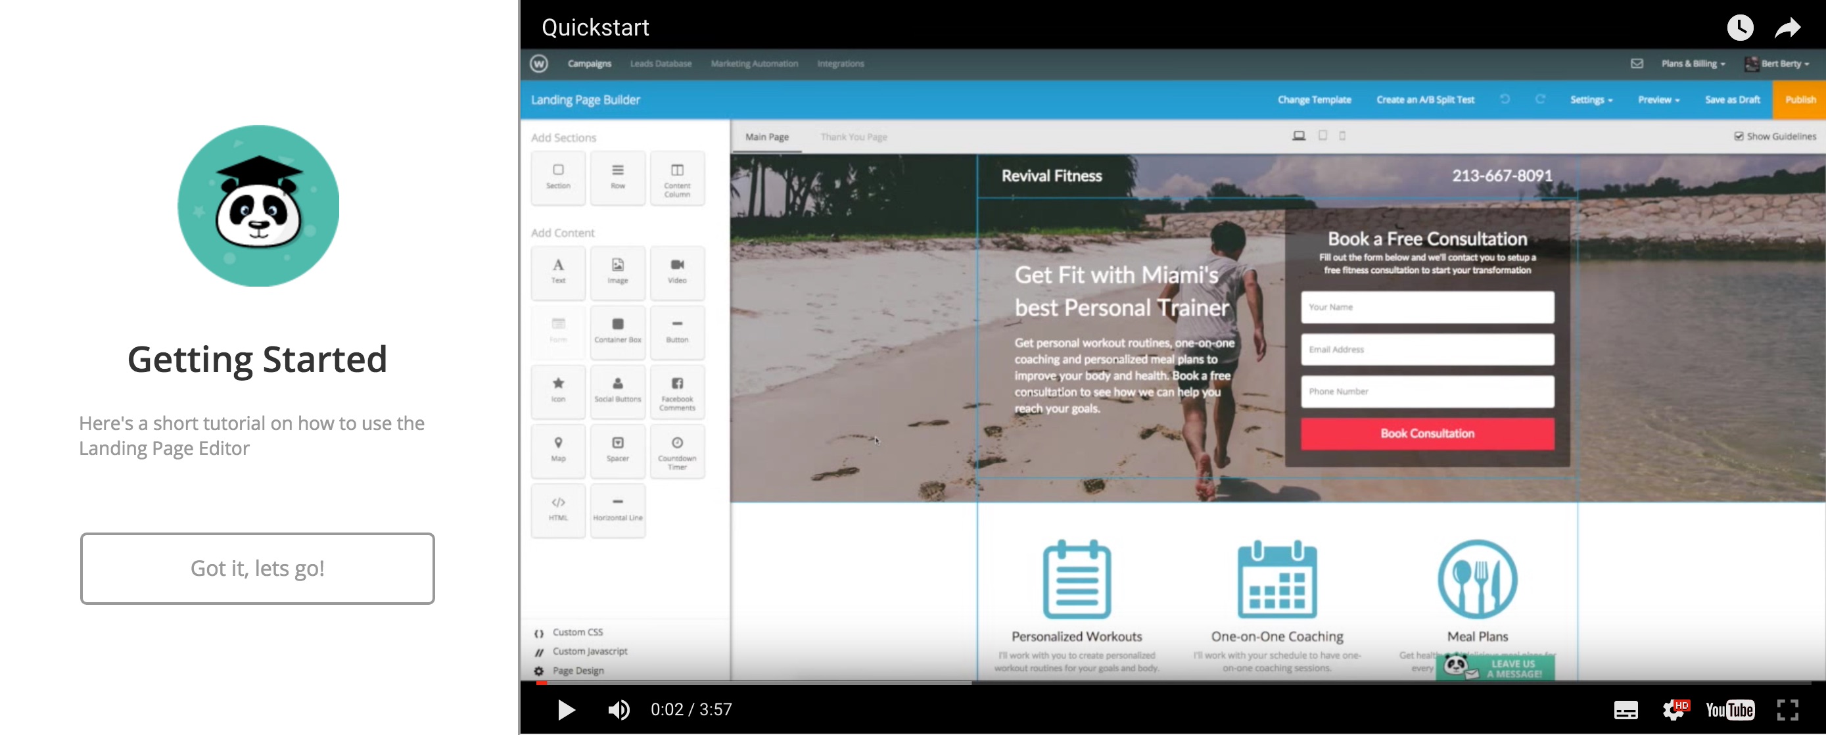Click the Your Name input field
1826x735 pixels.
pyautogui.click(x=1427, y=307)
